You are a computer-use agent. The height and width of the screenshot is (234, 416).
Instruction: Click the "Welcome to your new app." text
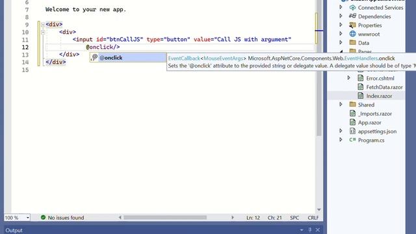pos(86,10)
